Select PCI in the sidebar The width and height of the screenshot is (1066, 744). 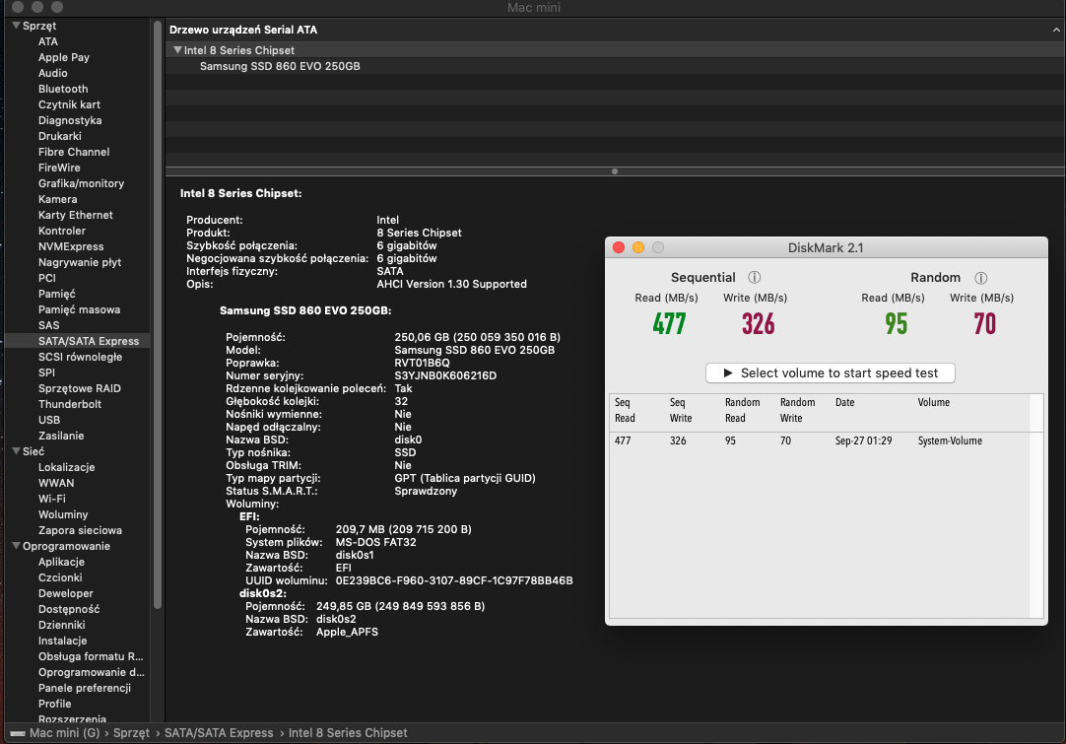(47, 278)
